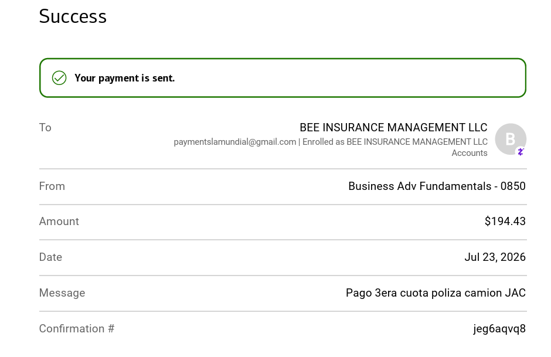Click the 'Date' field label

(x=50, y=257)
